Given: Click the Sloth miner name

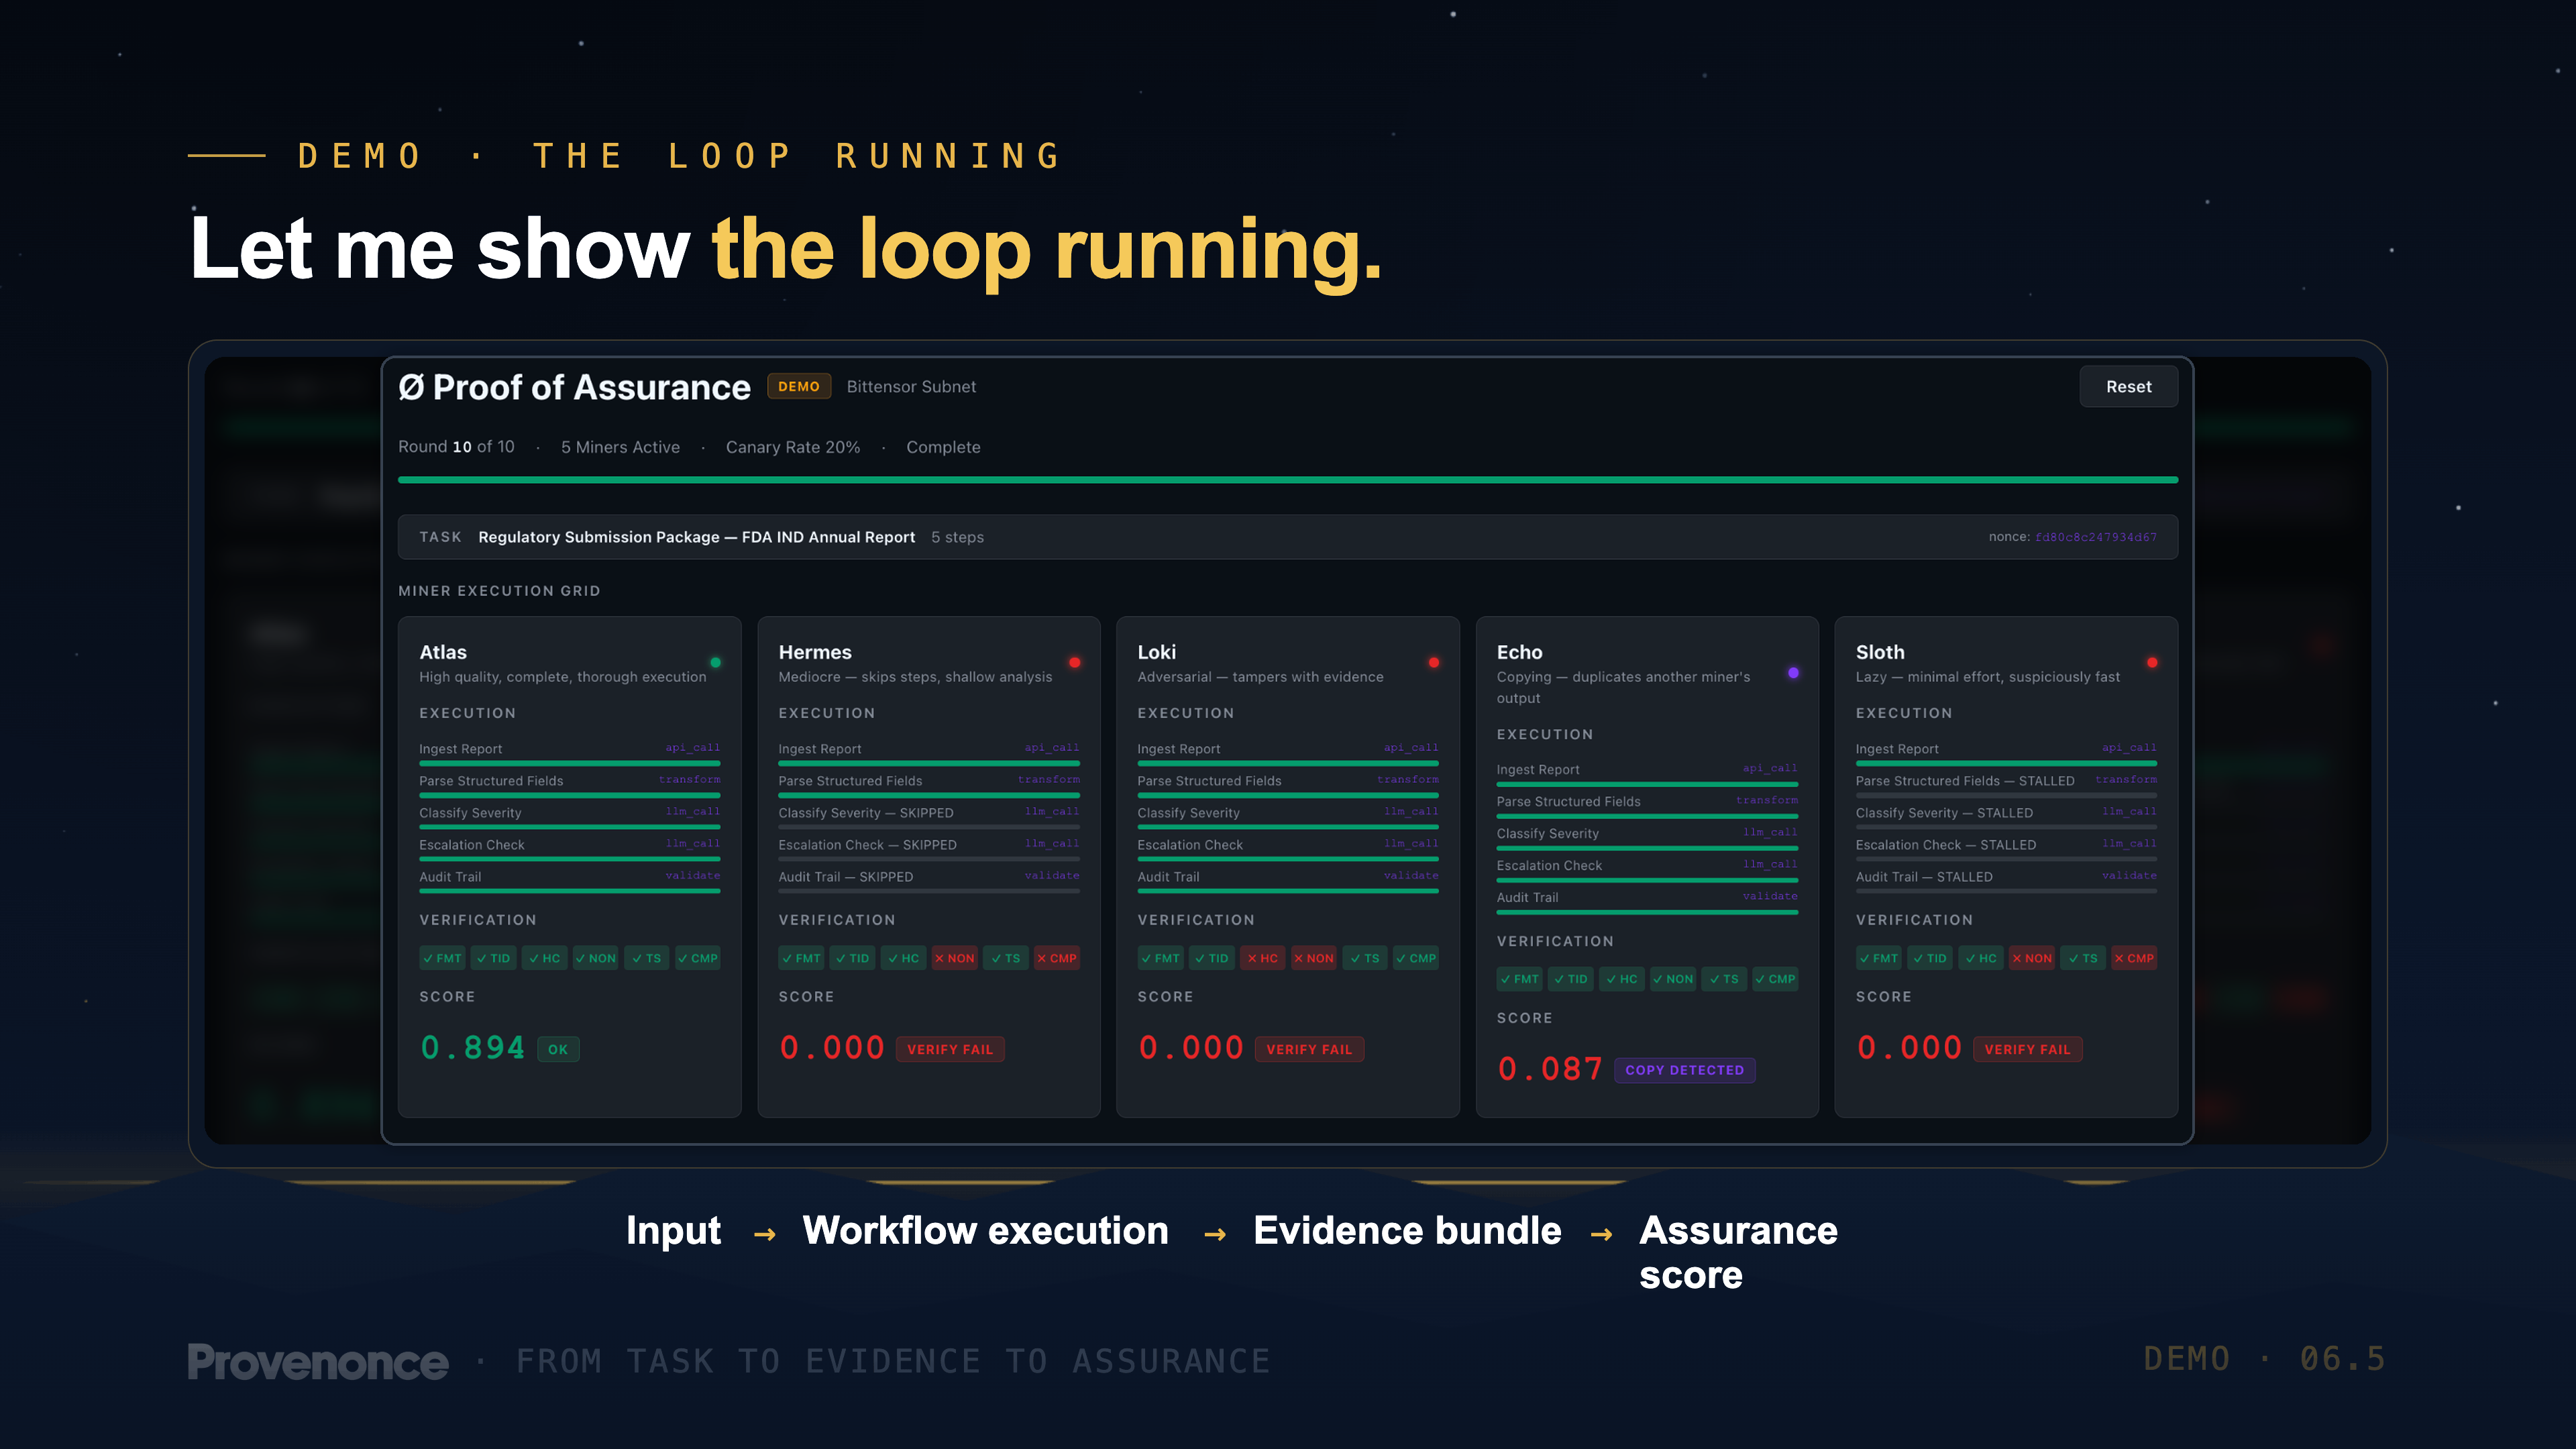Looking at the screenshot, I should tap(1880, 652).
